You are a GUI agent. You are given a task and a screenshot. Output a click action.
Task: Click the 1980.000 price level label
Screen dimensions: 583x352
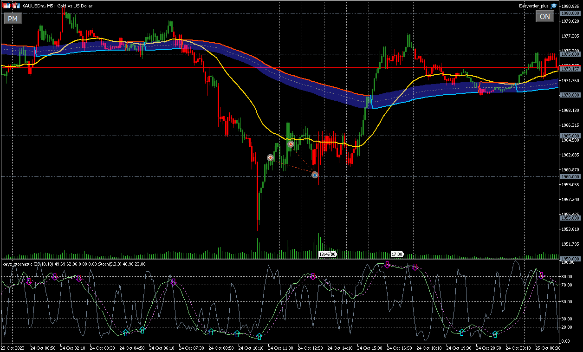[x=570, y=13]
